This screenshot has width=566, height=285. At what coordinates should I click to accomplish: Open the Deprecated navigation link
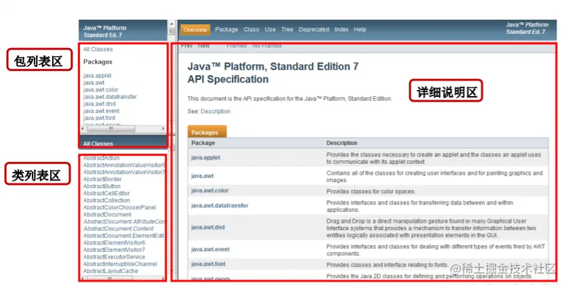(x=314, y=30)
